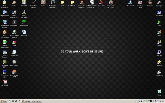The width and height of the screenshot is (165, 103).
Task: Open the Instalki gear shortcut
Action: coord(159,53)
